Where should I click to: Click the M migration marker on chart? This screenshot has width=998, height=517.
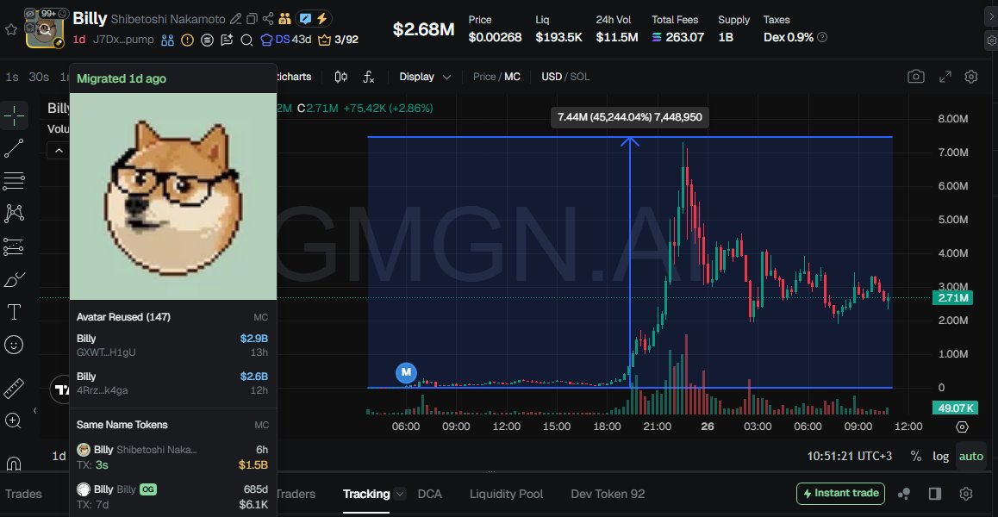click(x=407, y=372)
